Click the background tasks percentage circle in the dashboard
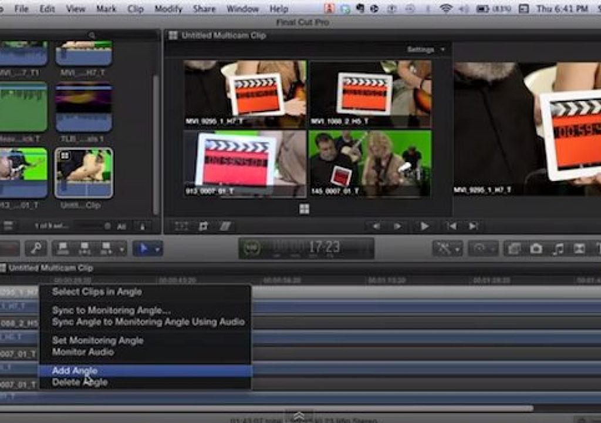Image resolution: width=601 pixels, height=423 pixels. 251,247
